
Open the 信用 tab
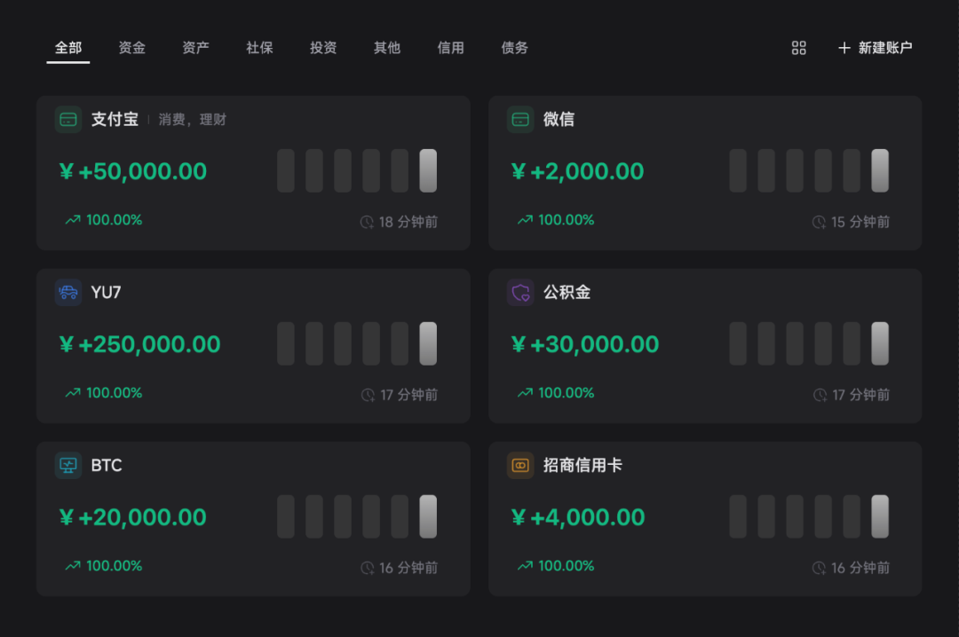[451, 48]
